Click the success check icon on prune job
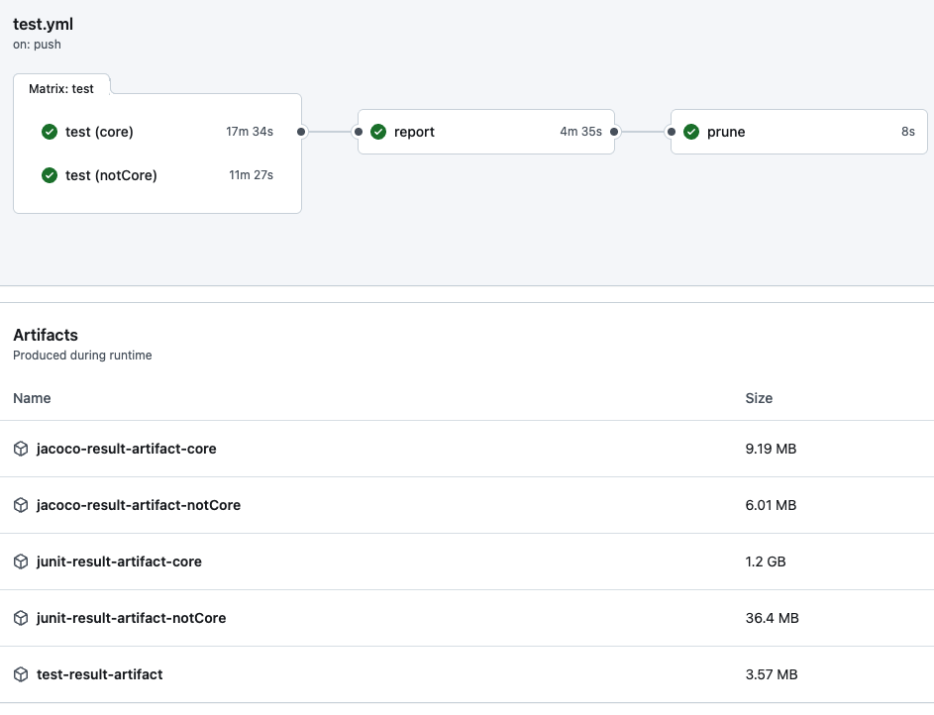 tap(691, 132)
